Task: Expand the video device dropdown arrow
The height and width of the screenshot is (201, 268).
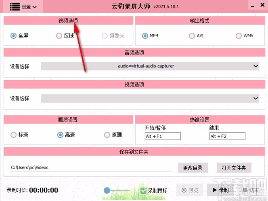Action: click(x=255, y=98)
